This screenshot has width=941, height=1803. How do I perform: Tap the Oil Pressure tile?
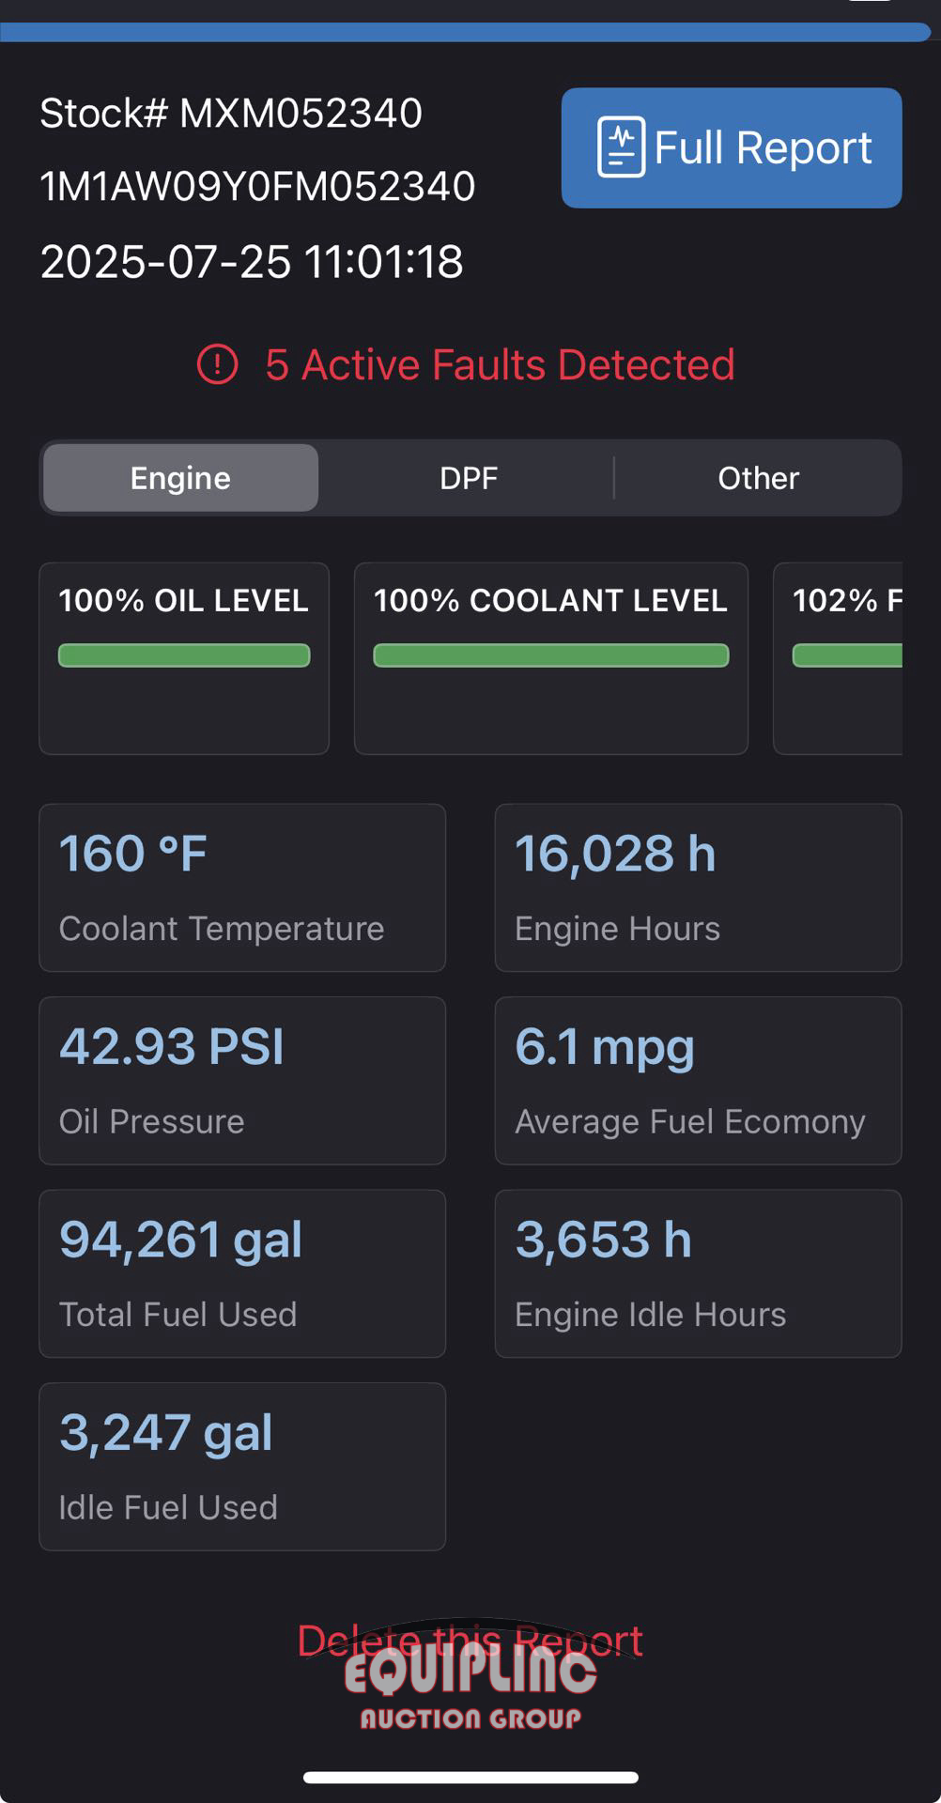[x=241, y=1081]
